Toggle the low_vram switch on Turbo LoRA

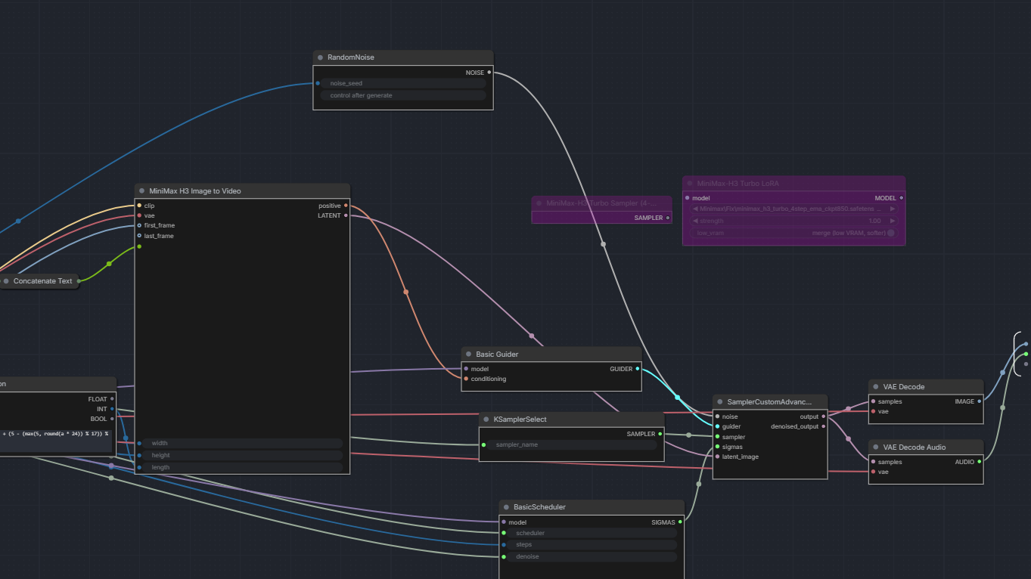890,233
